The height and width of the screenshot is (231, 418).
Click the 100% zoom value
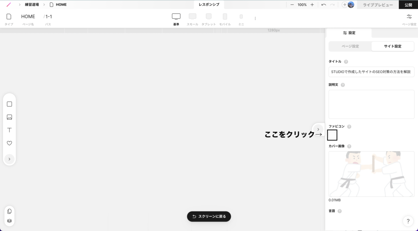(302, 5)
